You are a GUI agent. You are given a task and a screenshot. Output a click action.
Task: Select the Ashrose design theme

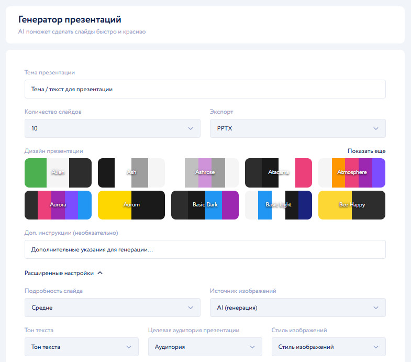click(205, 172)
